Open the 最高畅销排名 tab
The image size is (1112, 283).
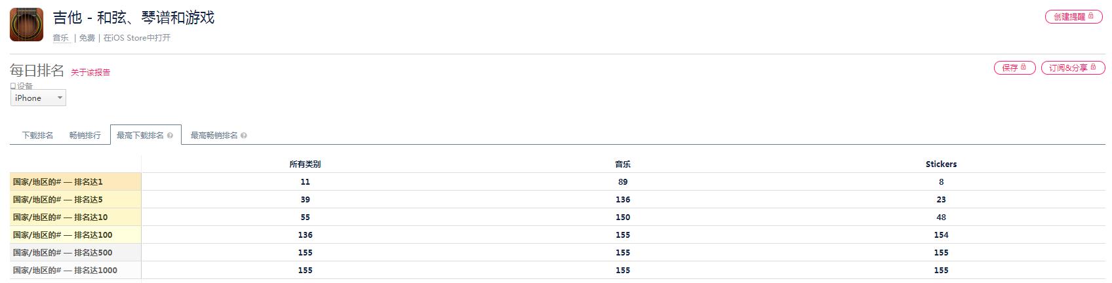coord(214,136)
